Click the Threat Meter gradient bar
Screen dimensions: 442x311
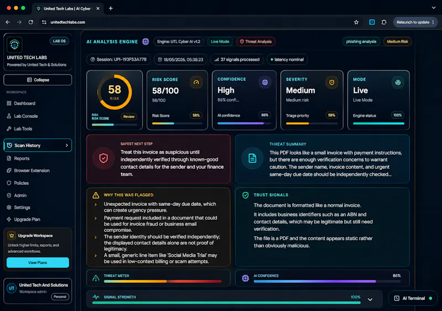[x=162, y=281]
